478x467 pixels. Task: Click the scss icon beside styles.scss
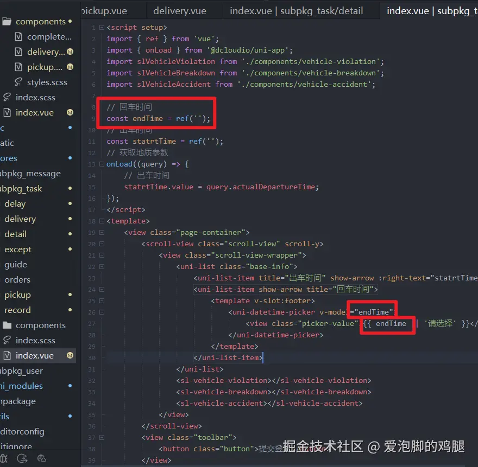point(18,82)
